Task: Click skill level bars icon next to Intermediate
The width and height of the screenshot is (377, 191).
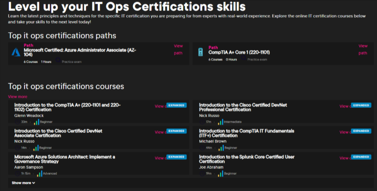Action: [220, 122]
